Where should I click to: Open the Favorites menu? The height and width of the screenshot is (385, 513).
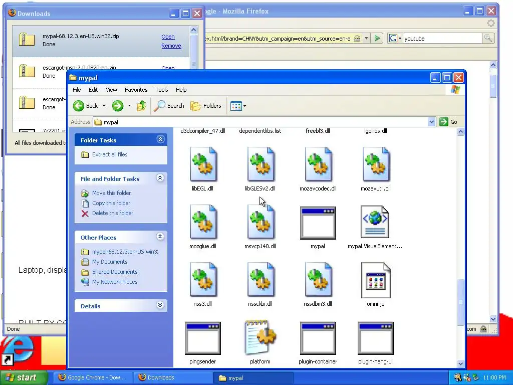point(136,90)
